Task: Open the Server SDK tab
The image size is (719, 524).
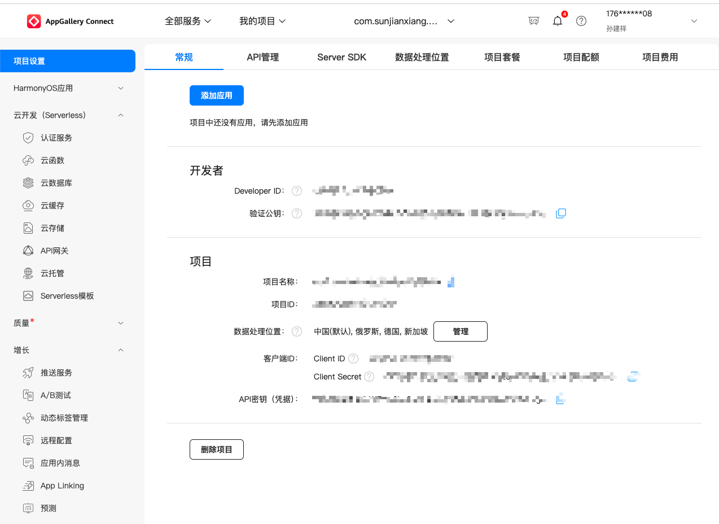Action: pos(341,57)
